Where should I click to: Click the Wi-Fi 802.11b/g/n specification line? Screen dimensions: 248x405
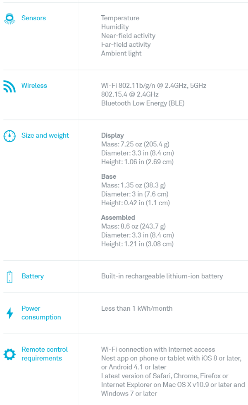click(154, 86)
